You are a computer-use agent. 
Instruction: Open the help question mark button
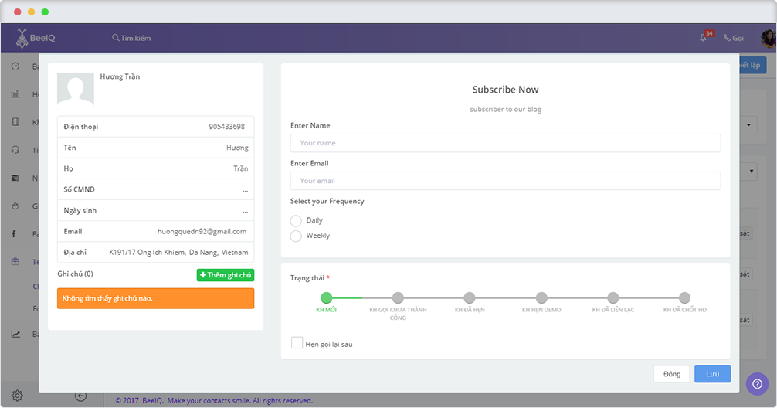757,384
